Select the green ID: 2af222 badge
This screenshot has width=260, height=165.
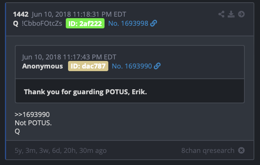(85, 23)
